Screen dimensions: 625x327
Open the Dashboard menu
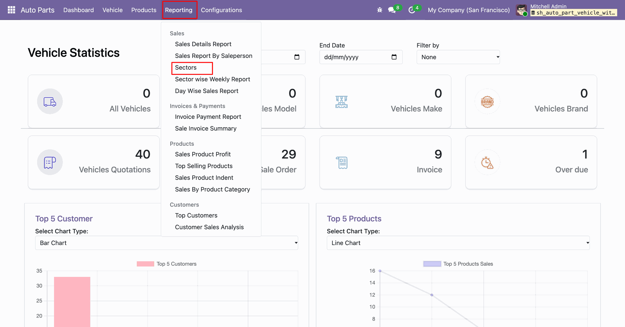point(78,10)
